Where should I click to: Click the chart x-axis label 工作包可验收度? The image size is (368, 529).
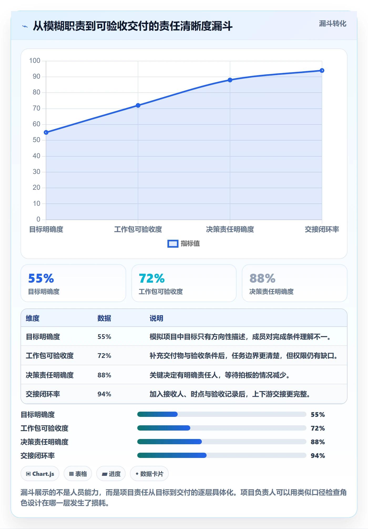pos(138,229)
